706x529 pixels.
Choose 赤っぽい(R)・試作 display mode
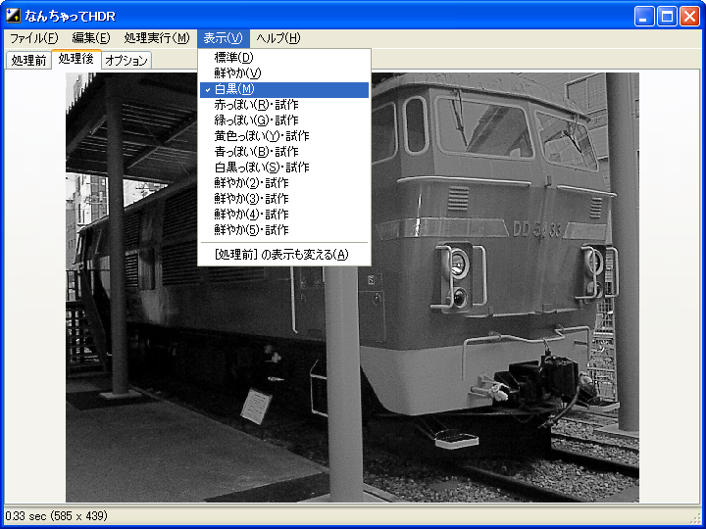pos(284,105)
